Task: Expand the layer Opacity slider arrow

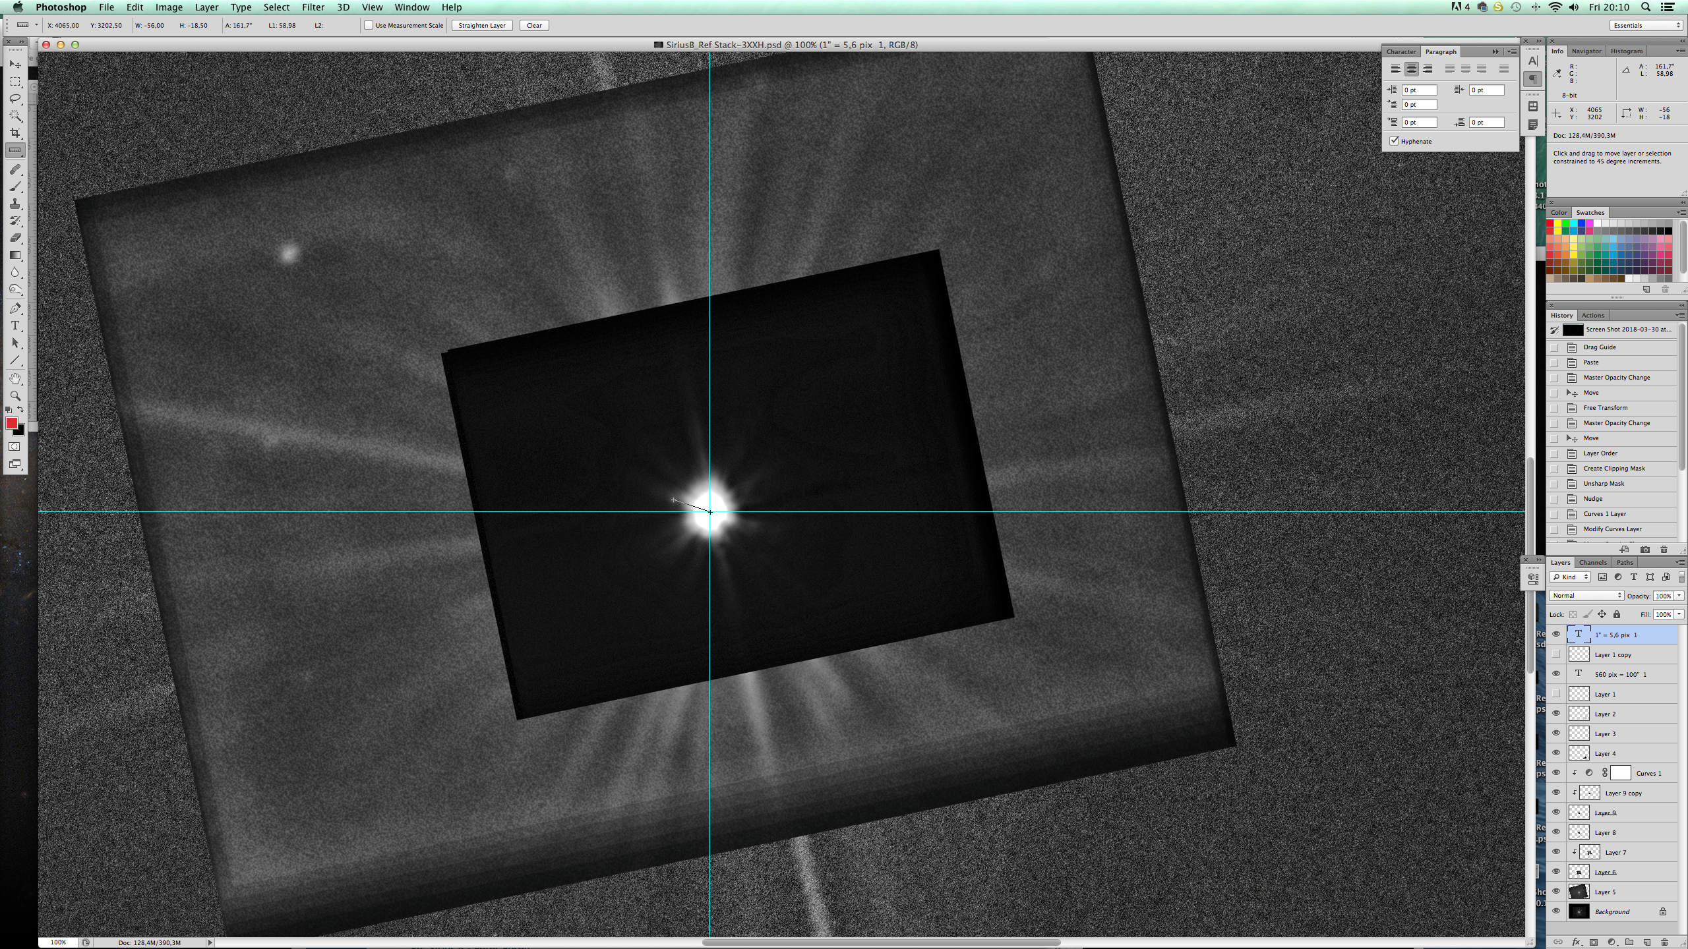Action: (1679, 595)
